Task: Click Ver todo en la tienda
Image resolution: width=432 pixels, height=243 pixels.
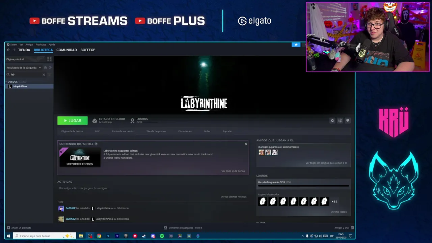Action: (x=233, y=171)
